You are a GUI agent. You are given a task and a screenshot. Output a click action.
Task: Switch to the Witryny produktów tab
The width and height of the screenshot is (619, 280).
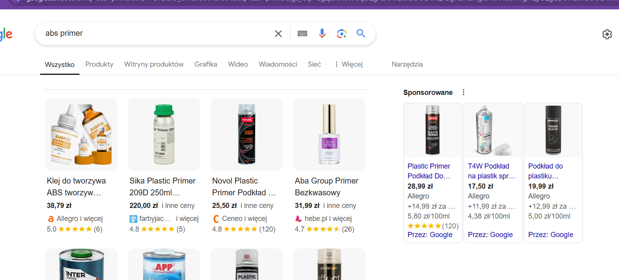[x=154, y=64]
